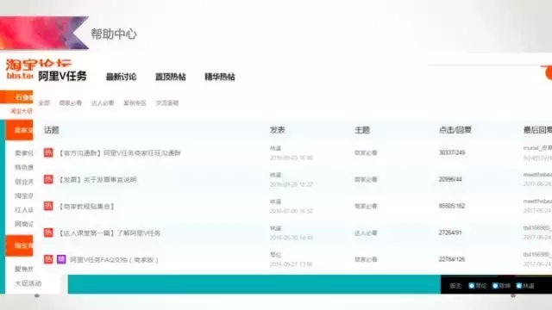This screenshot has width=552, height=310.
Task: Filter threads by 交流答疑 category
Action: 167,103
